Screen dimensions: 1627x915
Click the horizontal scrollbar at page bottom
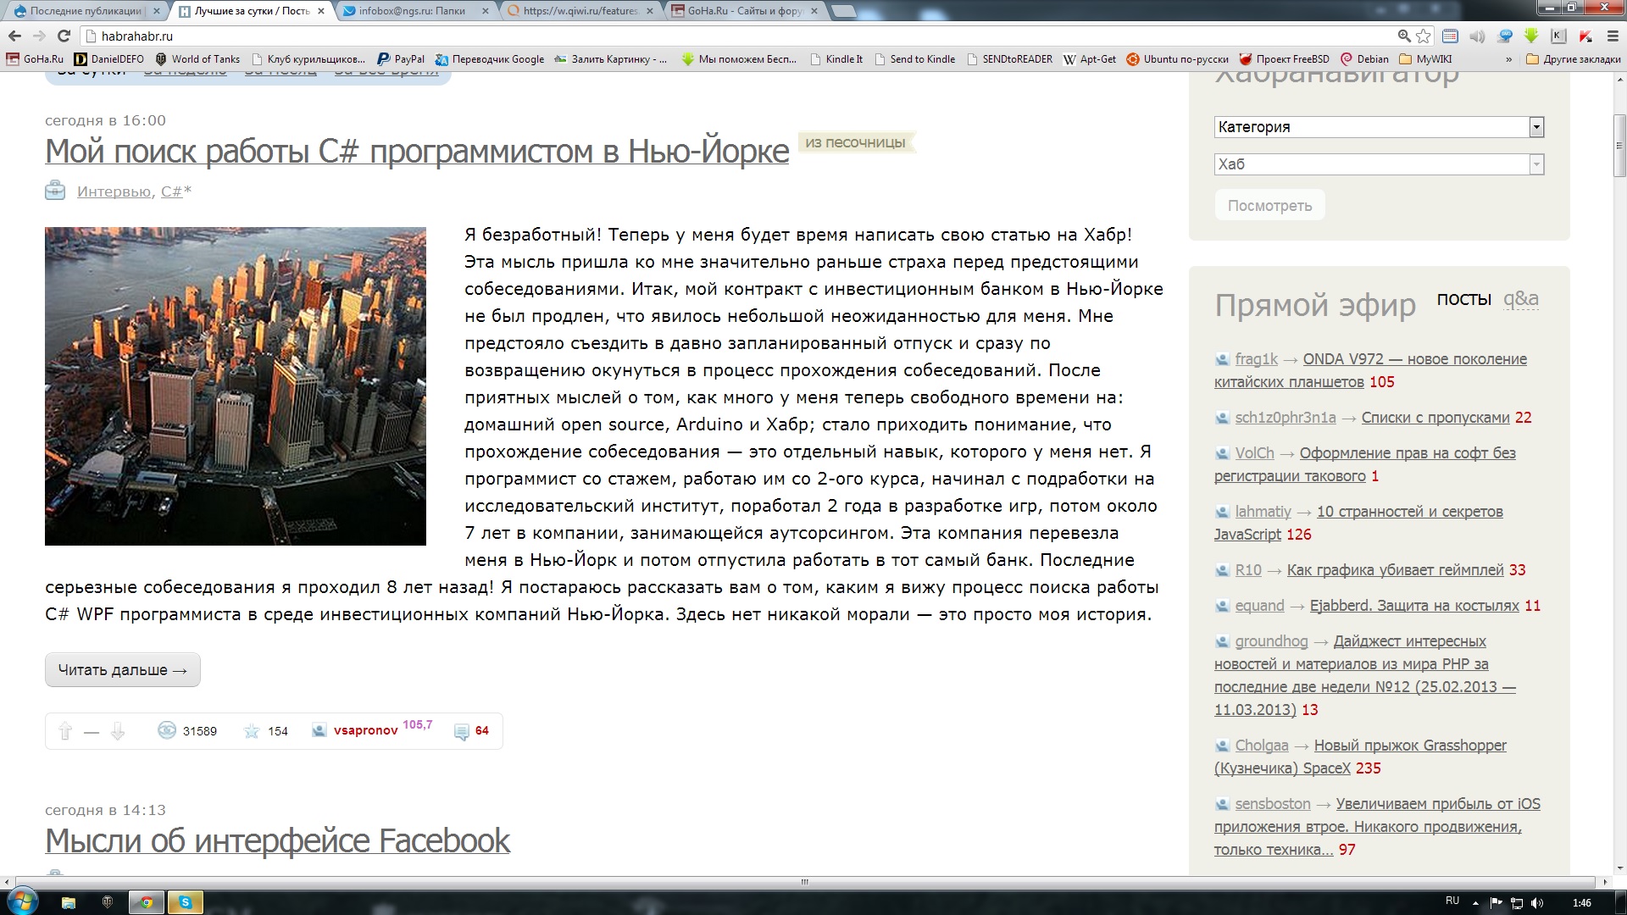(x=804, y=882)
